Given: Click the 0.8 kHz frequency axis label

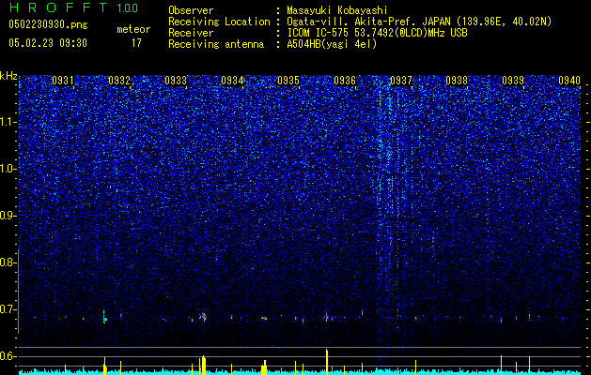Looking at the screenshot, I should 8,262.
